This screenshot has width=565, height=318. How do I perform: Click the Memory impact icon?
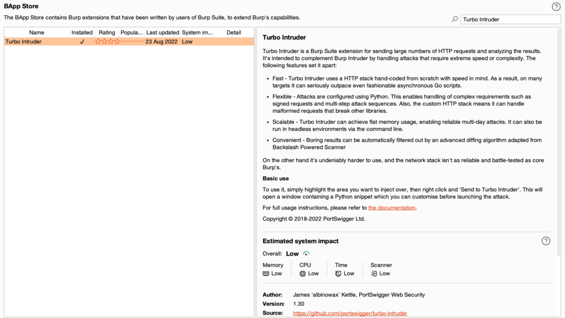(x=266, y=274)
